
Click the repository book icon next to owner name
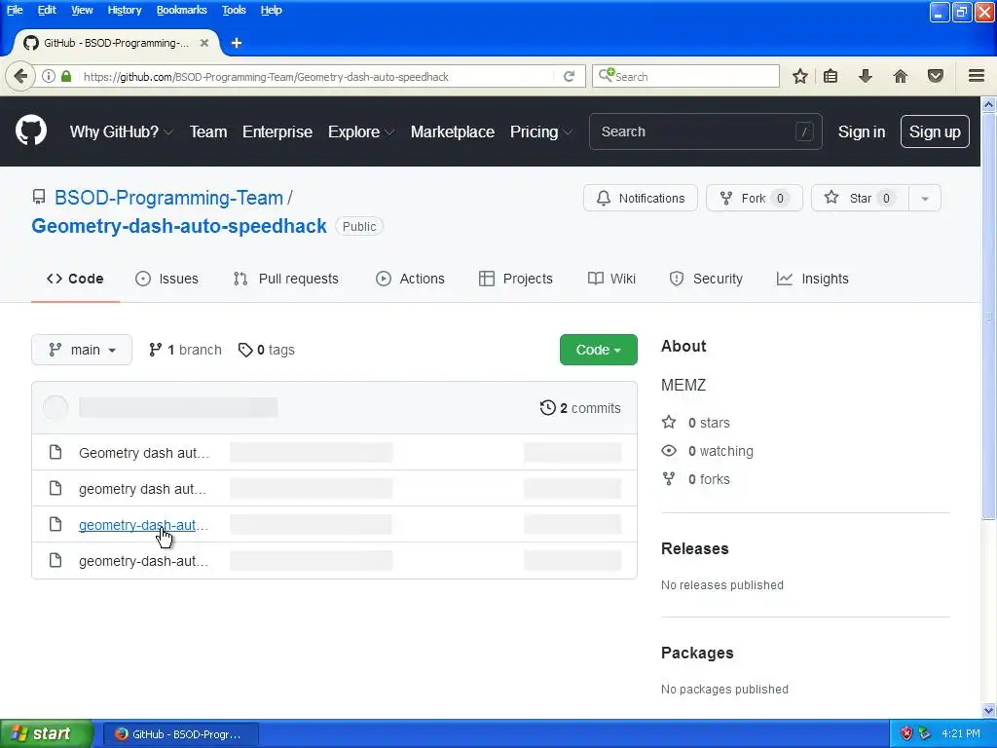click(39, 197)
